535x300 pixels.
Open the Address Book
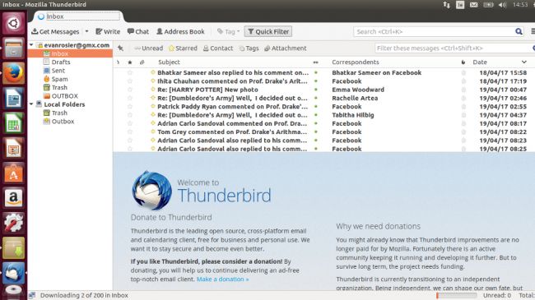click(180, 32)
